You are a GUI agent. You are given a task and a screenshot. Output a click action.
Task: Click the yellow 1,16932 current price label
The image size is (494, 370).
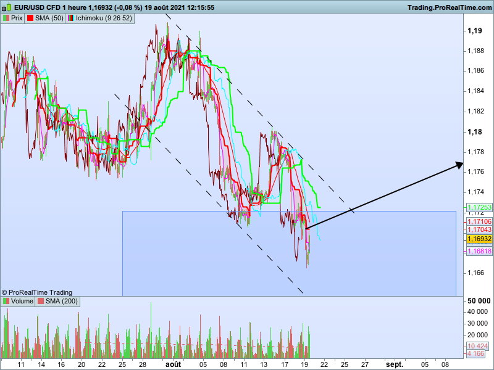(x=479, y=239)
